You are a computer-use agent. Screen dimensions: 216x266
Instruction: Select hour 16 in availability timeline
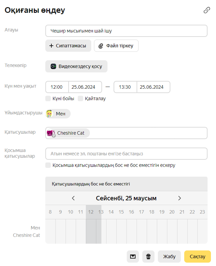[x=131, y=212]
